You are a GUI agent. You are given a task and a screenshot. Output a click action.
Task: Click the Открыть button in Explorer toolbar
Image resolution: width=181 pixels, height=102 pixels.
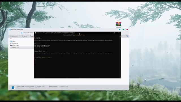[24, 36]
